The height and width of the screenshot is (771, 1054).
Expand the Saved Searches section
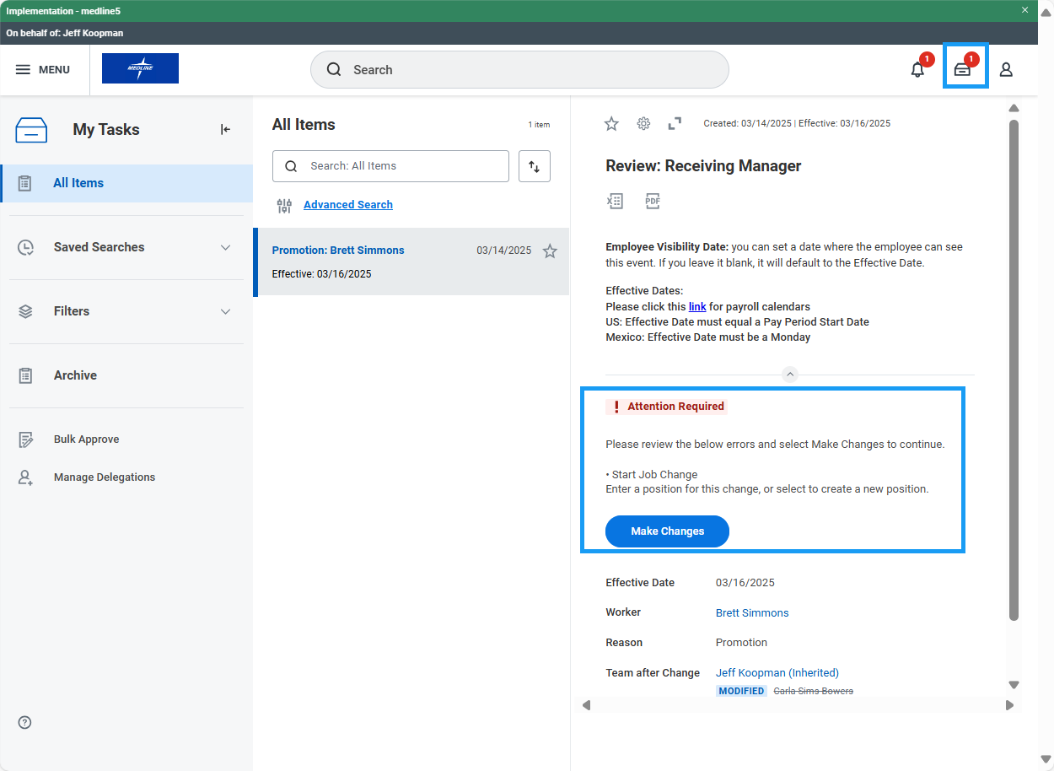point(225,247)
